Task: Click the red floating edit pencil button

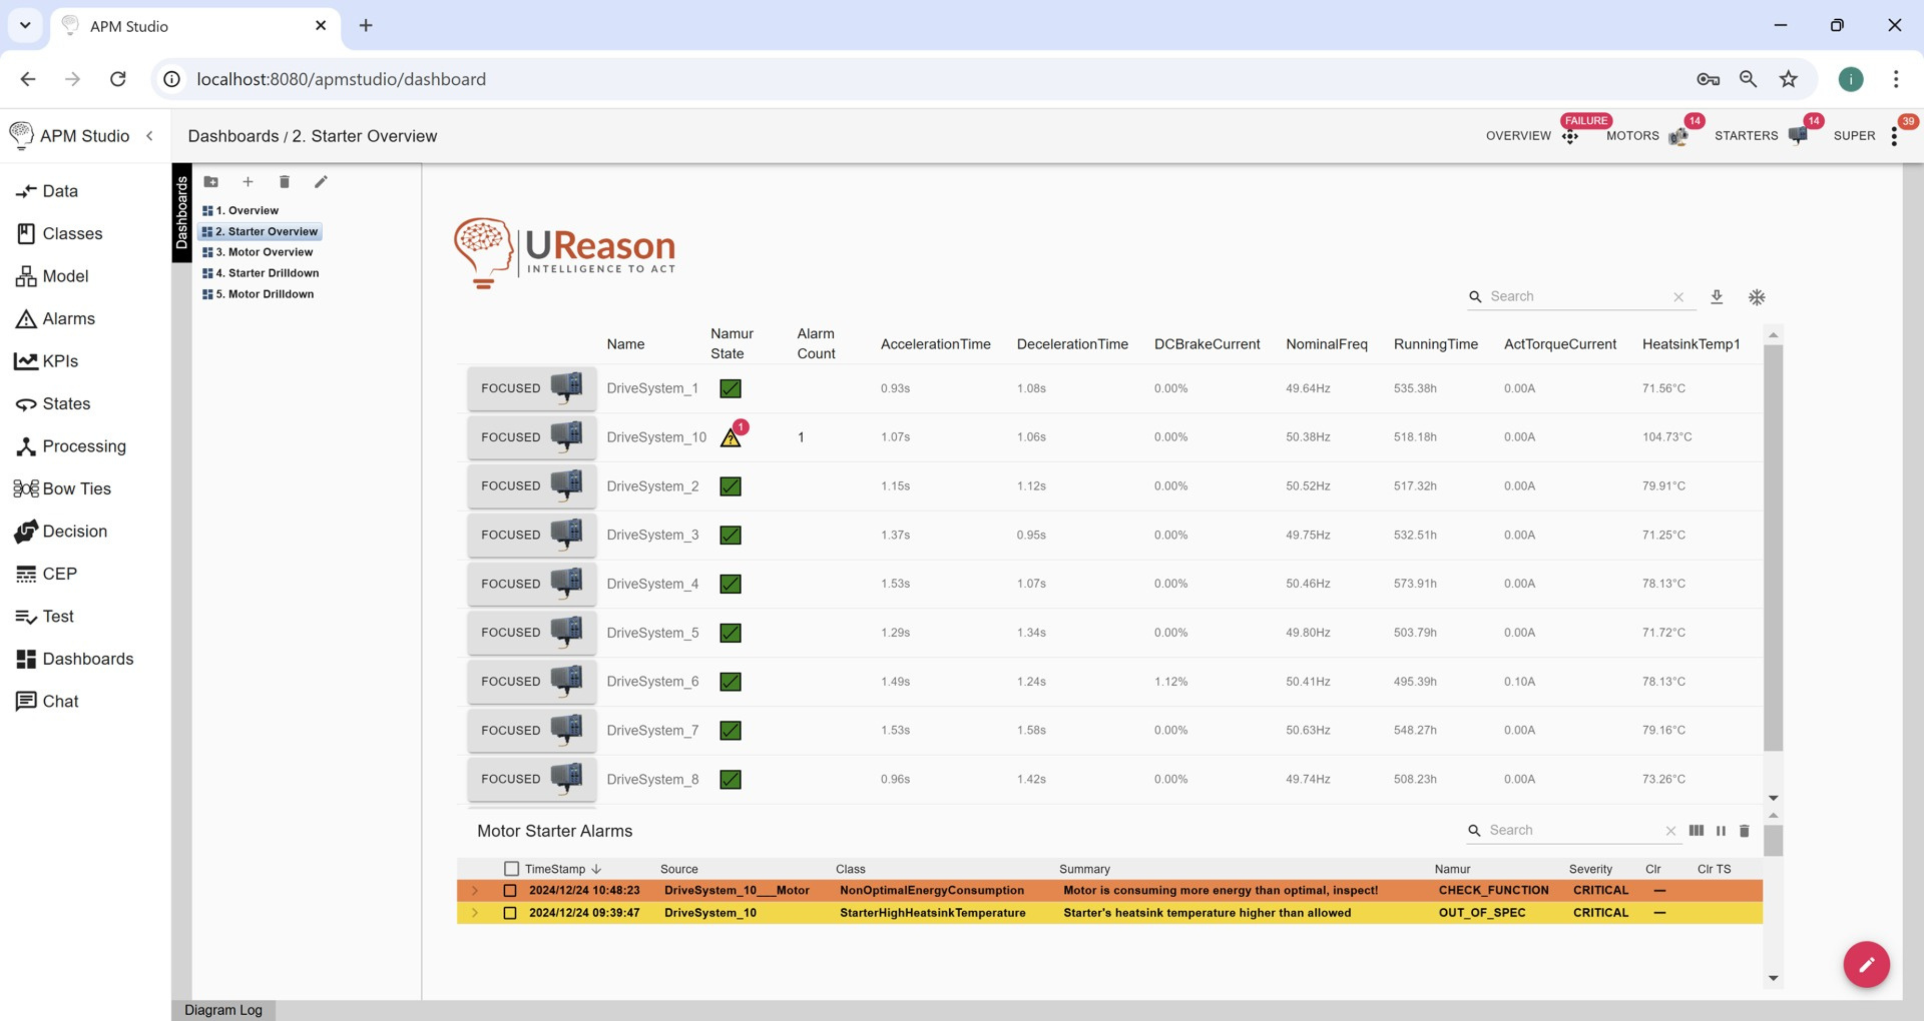Action: pyautogui.click(x=1866, y=964)
